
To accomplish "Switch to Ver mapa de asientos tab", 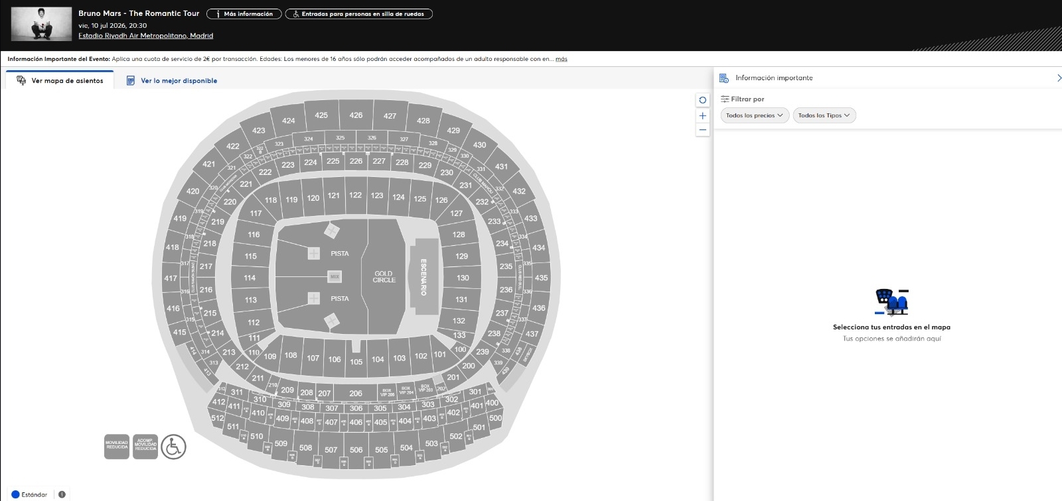I will [x=60, y=81].
